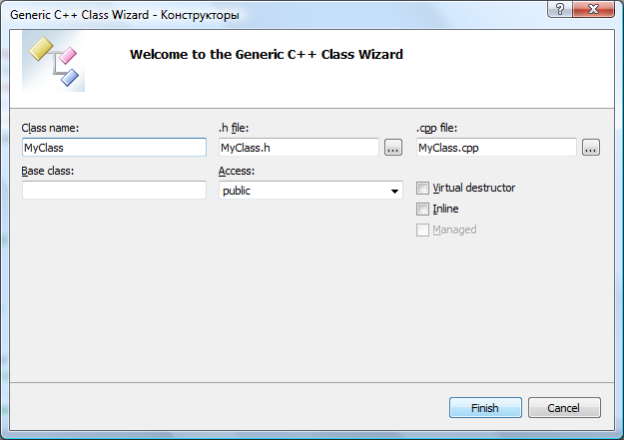Focus the empty Base class field
The image size is (624, 440).
tap(114, 191)
